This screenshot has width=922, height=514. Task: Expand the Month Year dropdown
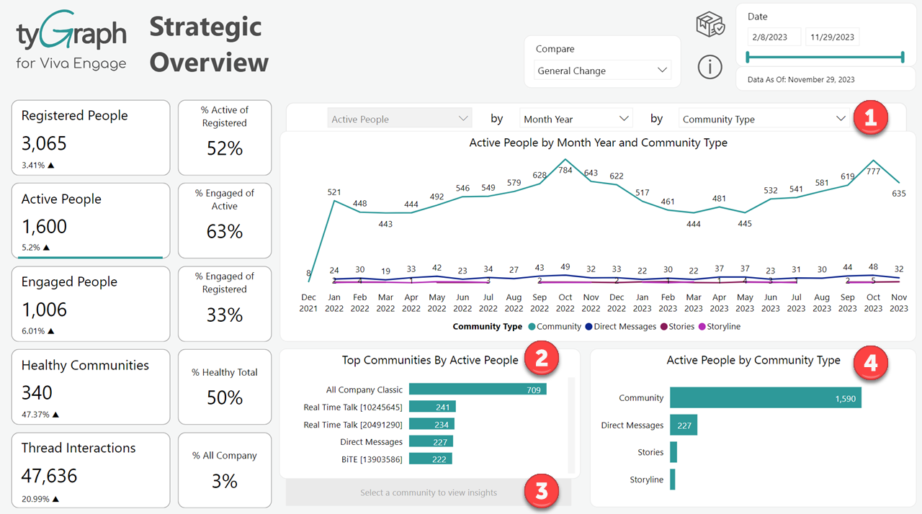click(576, 119)
